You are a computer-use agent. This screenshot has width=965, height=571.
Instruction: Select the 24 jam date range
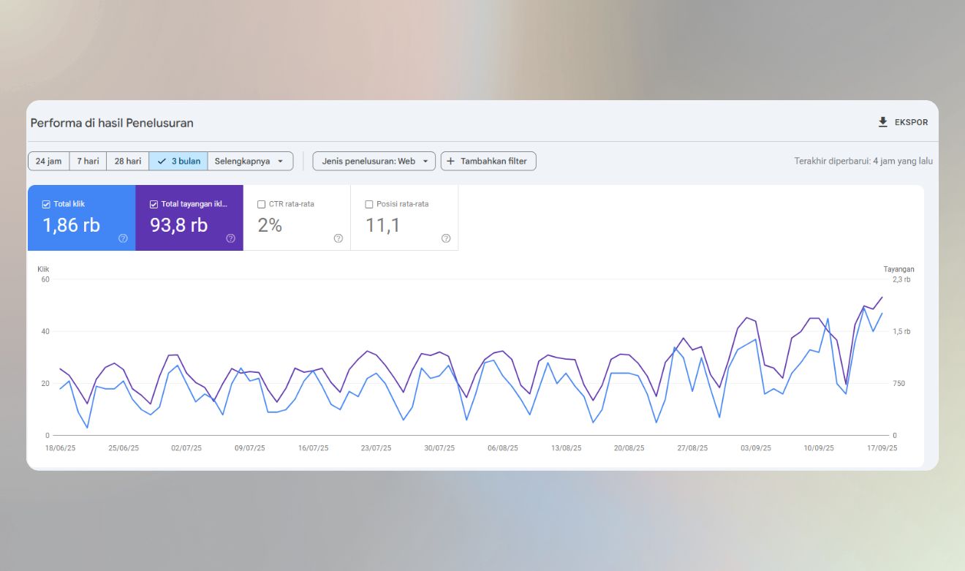[48, 162]
